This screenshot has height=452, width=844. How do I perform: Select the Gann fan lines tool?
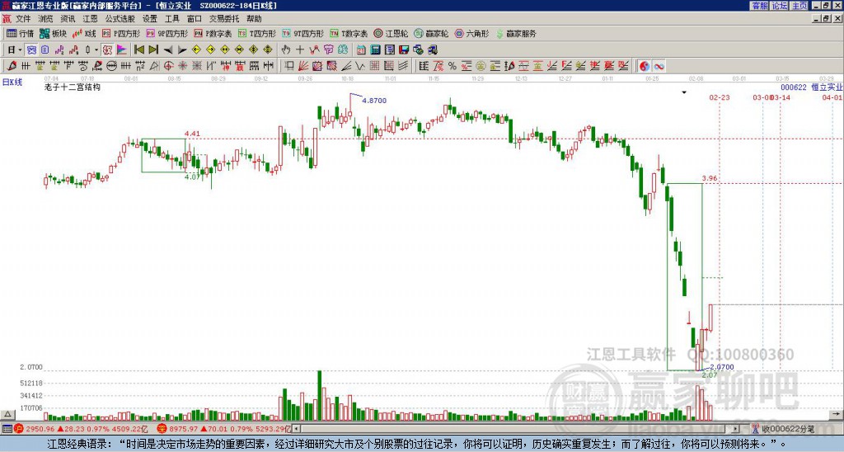pos(303,66)
